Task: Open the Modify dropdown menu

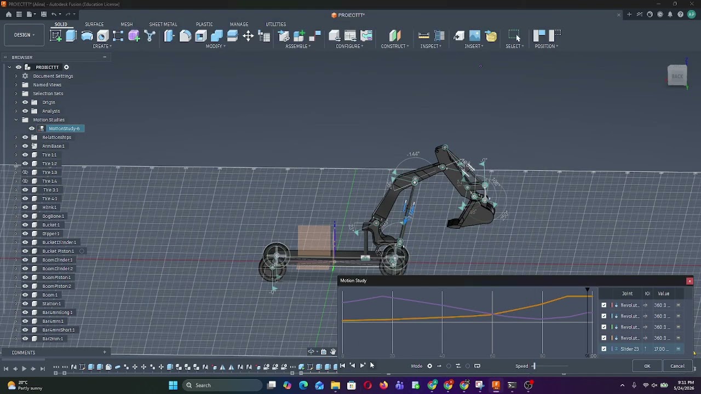Action: click(216, 47)
